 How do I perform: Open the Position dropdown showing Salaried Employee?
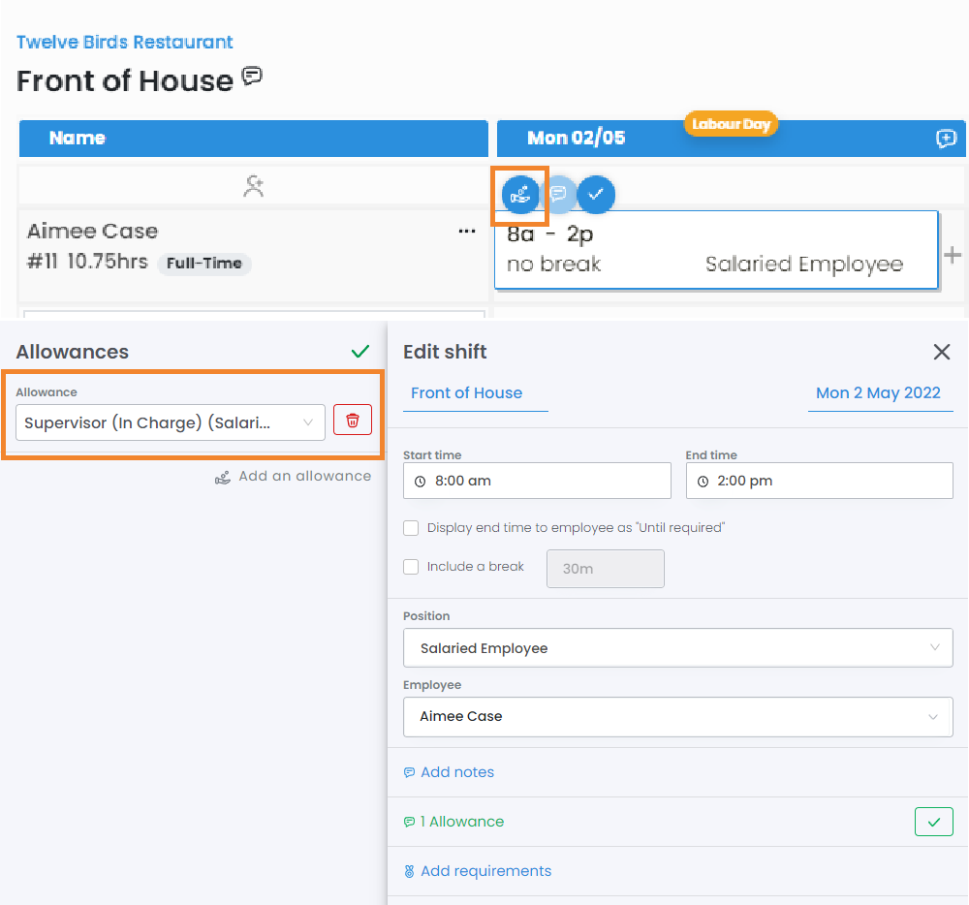[677, 648]
